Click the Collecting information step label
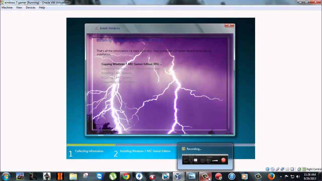The height and width of the screenshot is (181, 322). [89, 151]
